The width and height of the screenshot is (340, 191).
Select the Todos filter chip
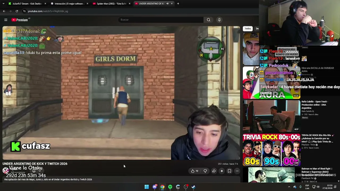click(x=248, y=29)
